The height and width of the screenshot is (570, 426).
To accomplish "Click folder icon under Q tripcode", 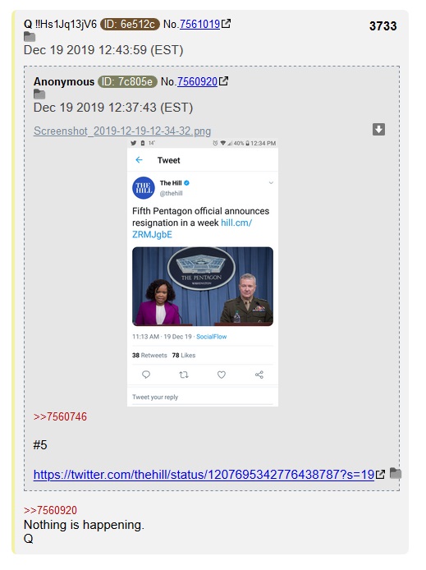I will [30, 37].
